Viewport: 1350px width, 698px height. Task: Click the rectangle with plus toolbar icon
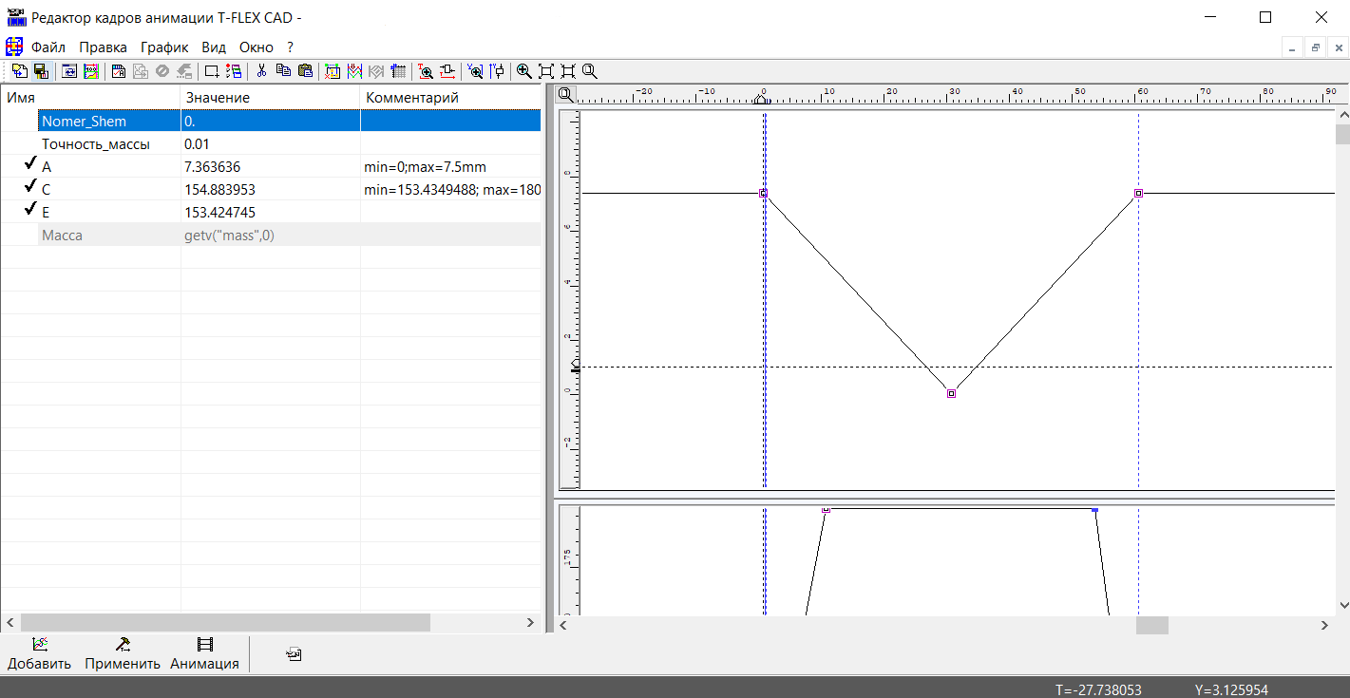click(212, 71)
